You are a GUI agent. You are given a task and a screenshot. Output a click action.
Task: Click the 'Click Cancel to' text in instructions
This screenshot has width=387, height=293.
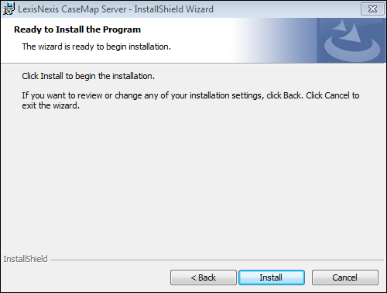click(x=333, y=95)
